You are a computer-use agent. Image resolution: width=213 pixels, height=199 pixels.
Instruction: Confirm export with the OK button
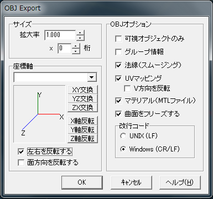tap(82, 182)
